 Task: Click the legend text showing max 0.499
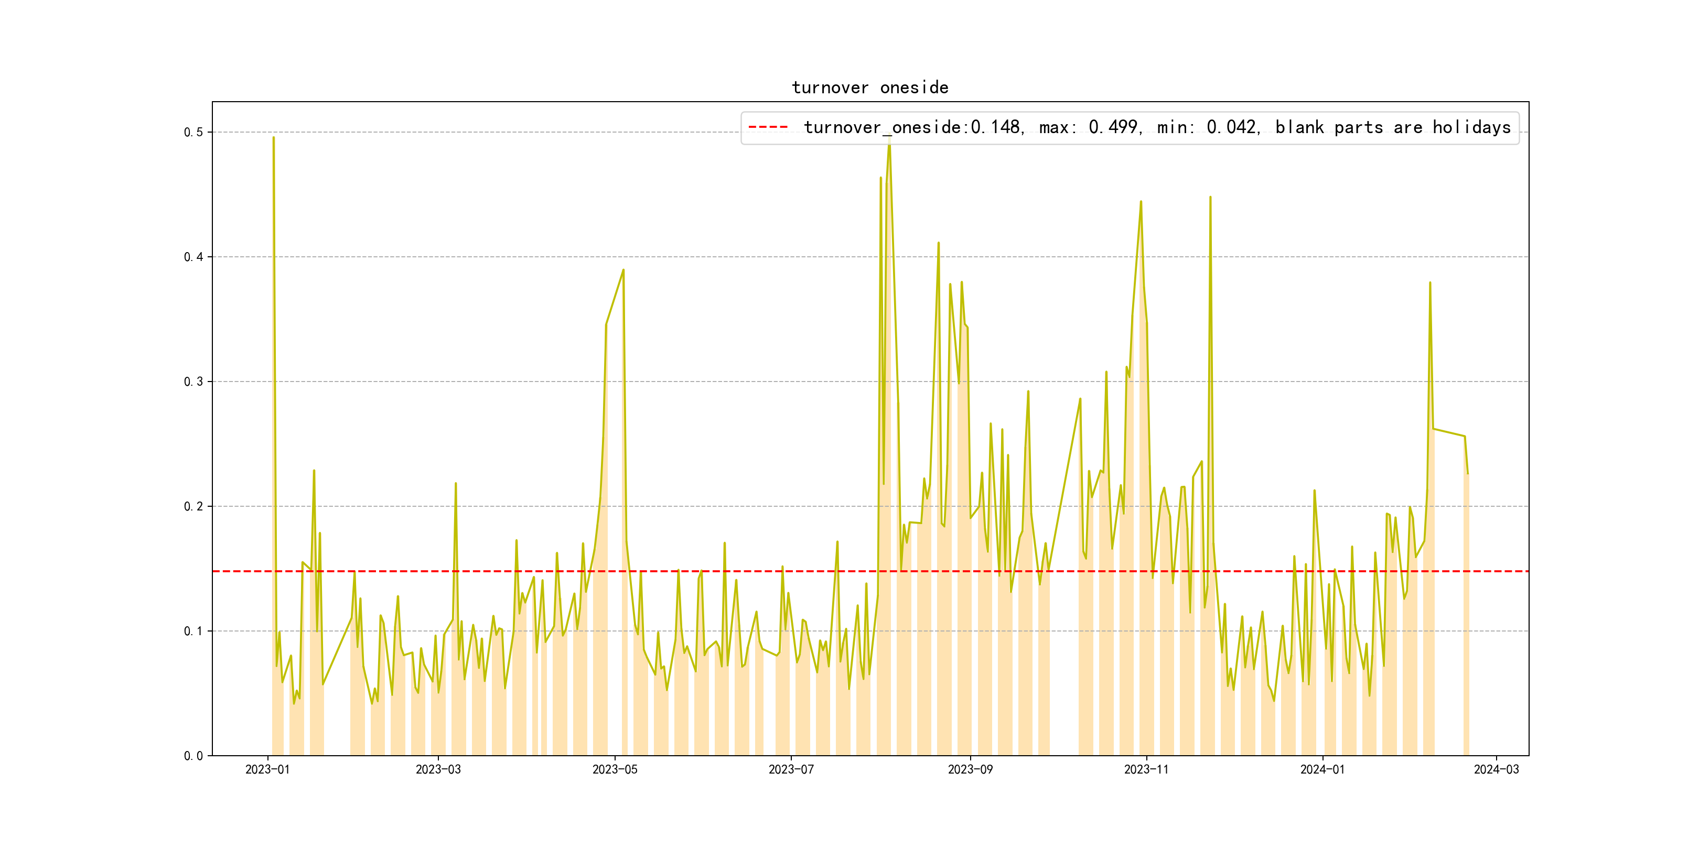[x=1088, y=127]
